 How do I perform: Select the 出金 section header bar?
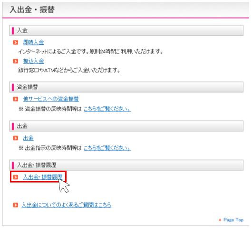coord(126,126)
